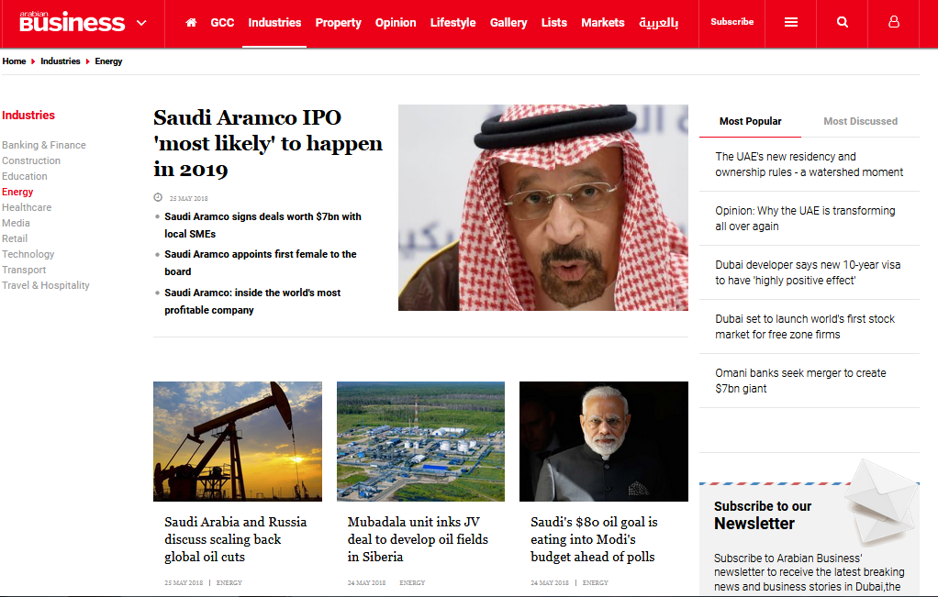The width and height of the screenshot is (938, 597).
Task: Select Banking & Finance in the sidebar
Action: pos(44,145)
